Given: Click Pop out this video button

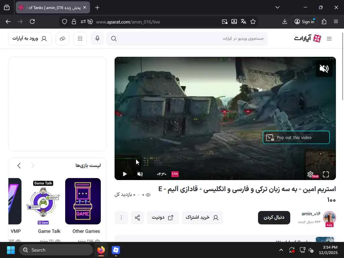Looking at the screenshot, I should 296,137.
